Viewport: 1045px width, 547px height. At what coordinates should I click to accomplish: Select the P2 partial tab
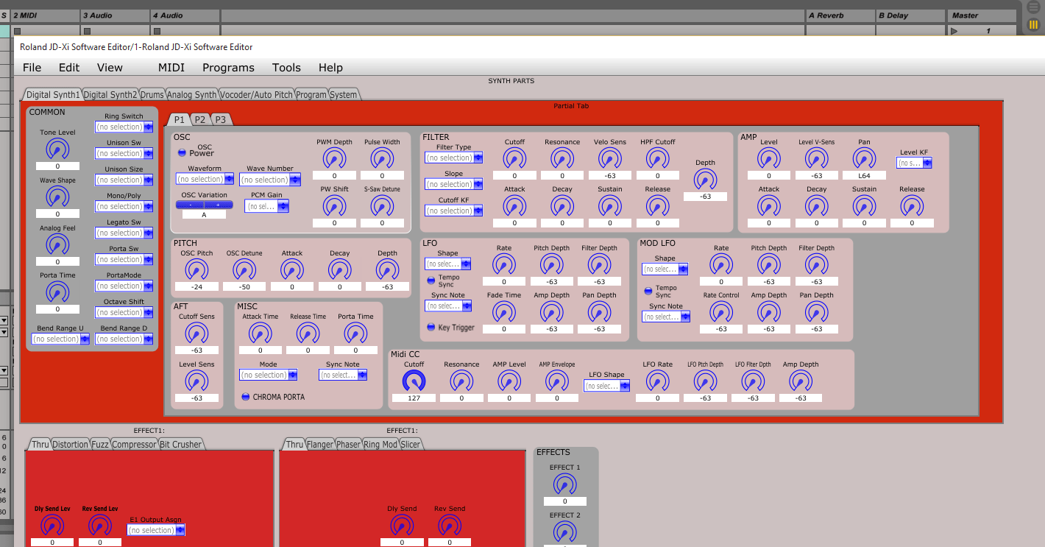point(199,119)
